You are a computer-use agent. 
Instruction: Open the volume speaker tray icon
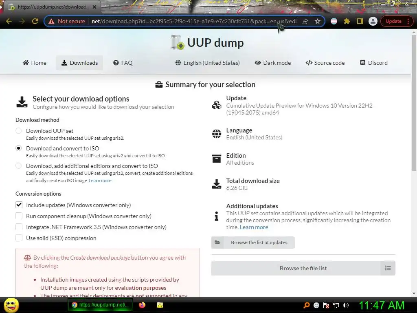(x=346, y=305)
